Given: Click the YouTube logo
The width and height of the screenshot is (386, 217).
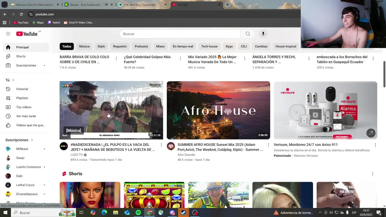Looking at the screenshot, I should point(27,34).
